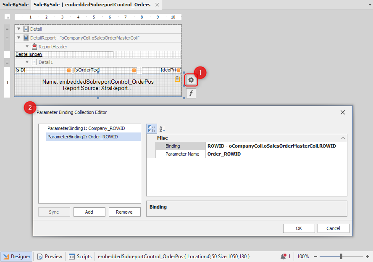Viewport: 373px width, 262px height.
Task: Open the expression editor f button
Action: 191,93
